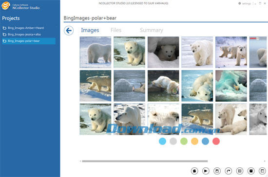The image size is (268, 177).
Task: Click the console window icon in bottom toolbar
Action: coord(262,171)
